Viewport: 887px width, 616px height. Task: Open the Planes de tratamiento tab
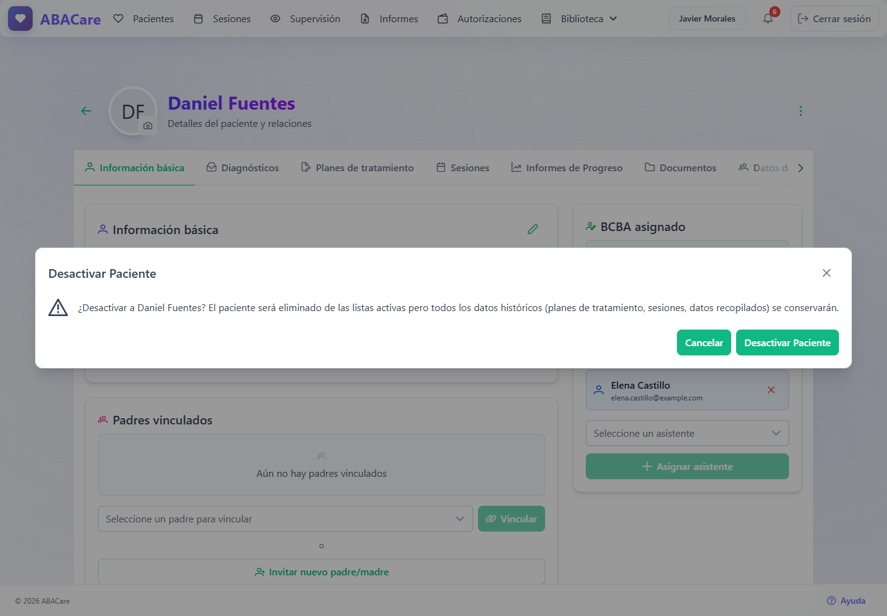click(357, 168)
